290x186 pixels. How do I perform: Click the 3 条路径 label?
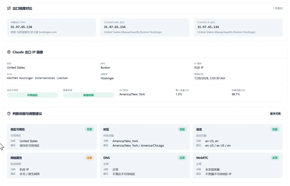(278, 8)
